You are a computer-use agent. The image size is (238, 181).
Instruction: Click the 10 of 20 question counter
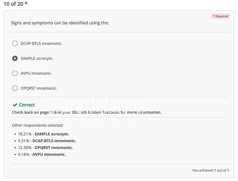[14, 4]
